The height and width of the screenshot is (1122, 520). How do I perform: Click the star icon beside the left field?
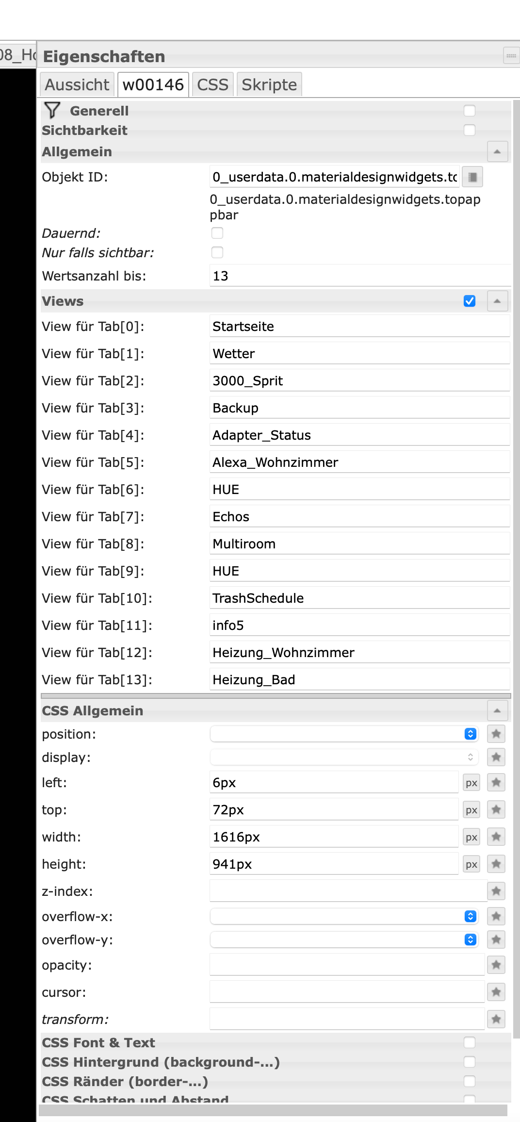pyautogui.click(x=496, y=782)
